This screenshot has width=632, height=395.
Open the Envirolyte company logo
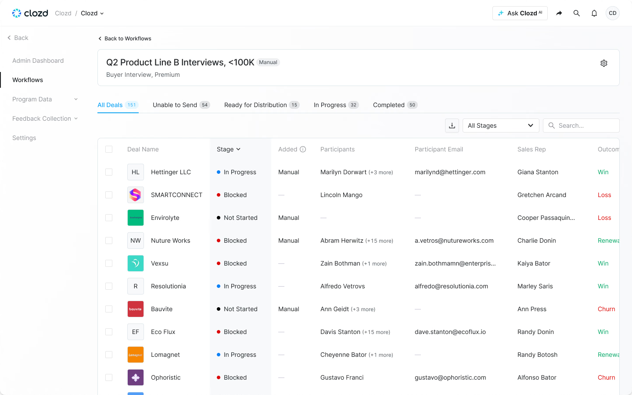[136, 218]
